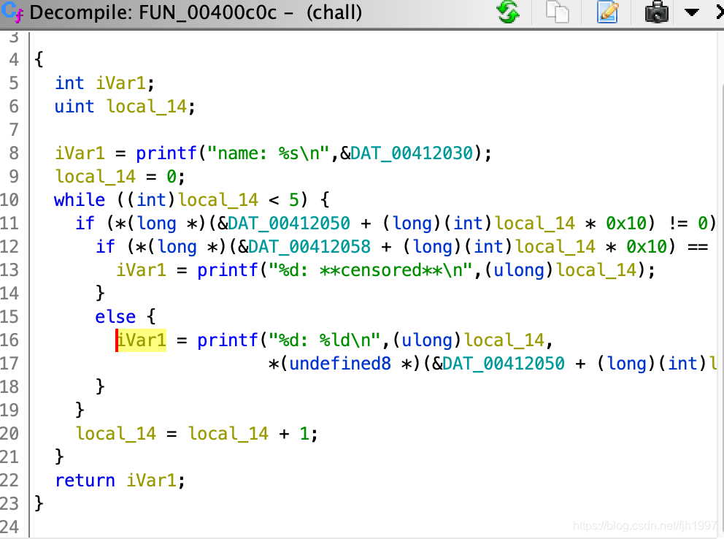Click DAT_00412058 on line 12
This screenshot has height=539, width=724.
[x=309, y=247]
